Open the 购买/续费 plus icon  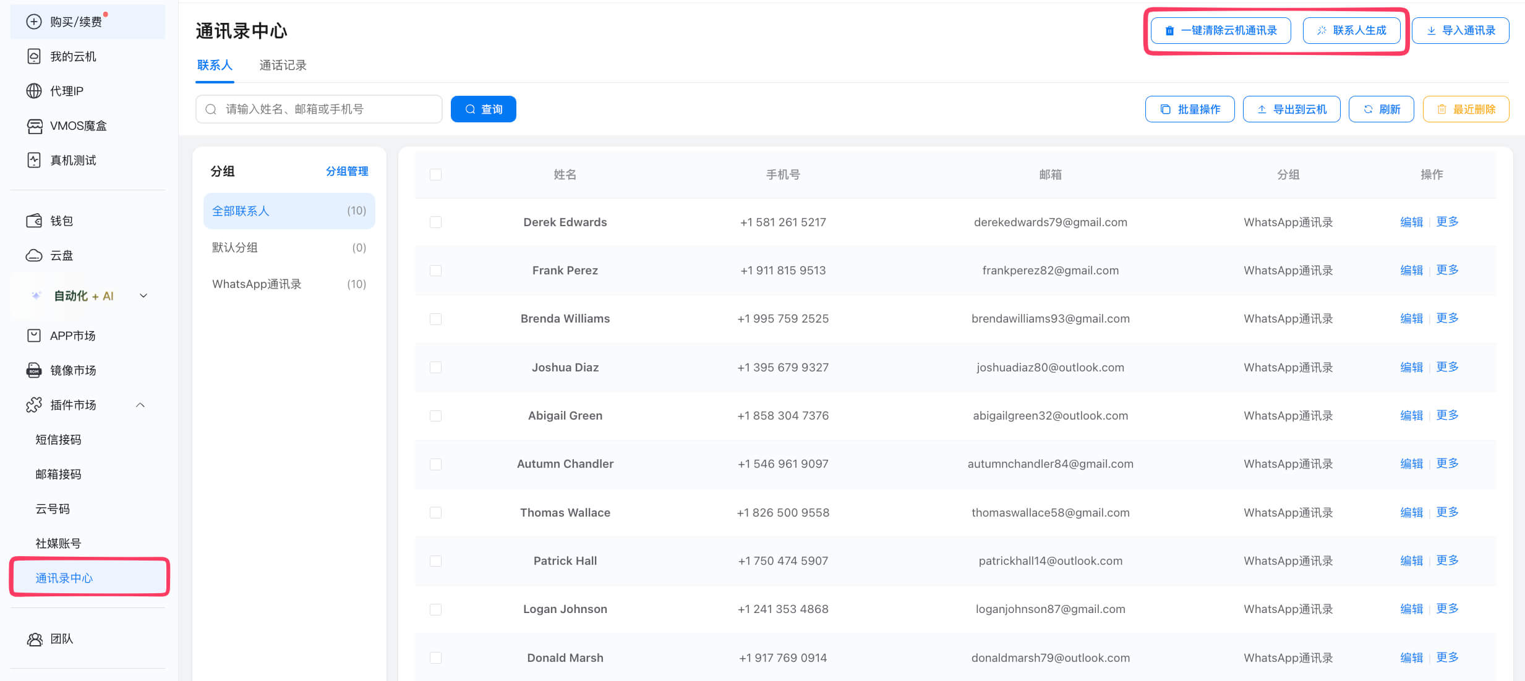tap(34, 22)
